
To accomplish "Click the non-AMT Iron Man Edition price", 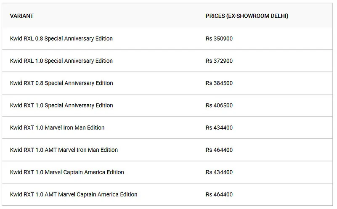I will coord(219,127).
